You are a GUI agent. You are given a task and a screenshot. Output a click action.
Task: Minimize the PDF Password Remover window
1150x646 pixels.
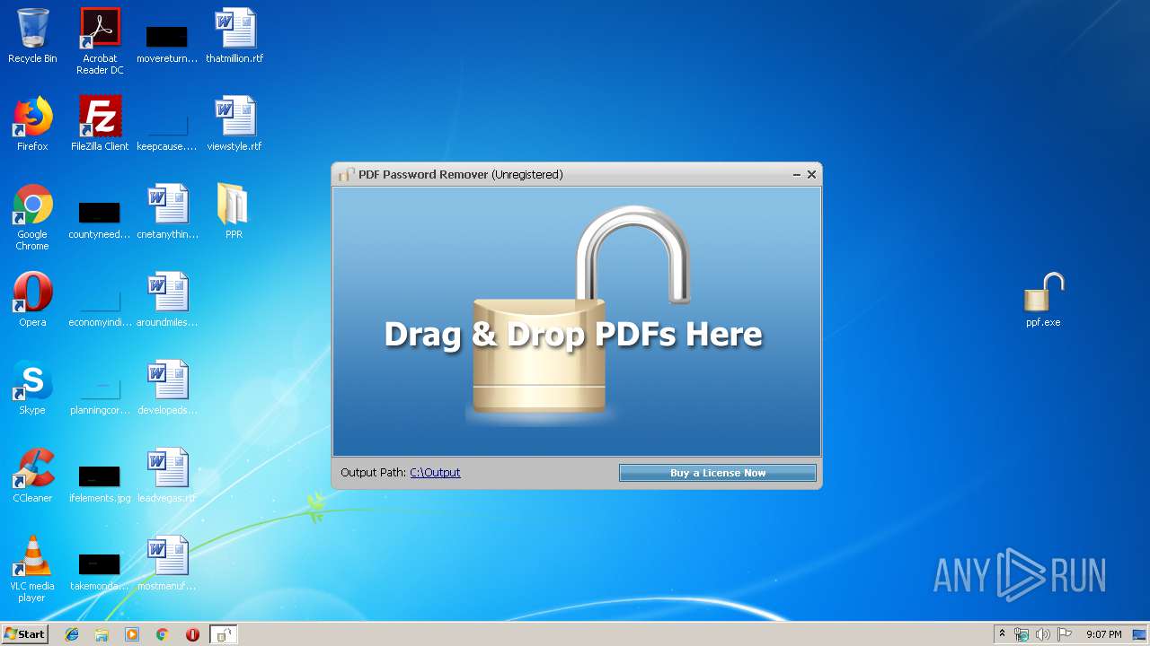797,175
